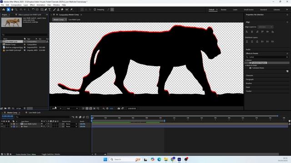Select the Brush tool
Screen dimensions: 291x163
click(55, 10)
